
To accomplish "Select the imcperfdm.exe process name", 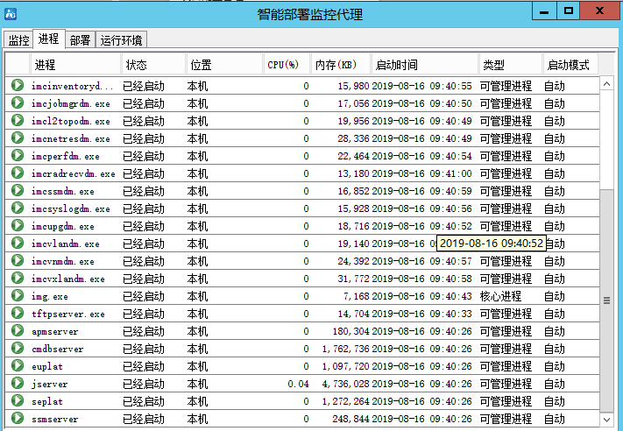I will [x=66, y=156].
